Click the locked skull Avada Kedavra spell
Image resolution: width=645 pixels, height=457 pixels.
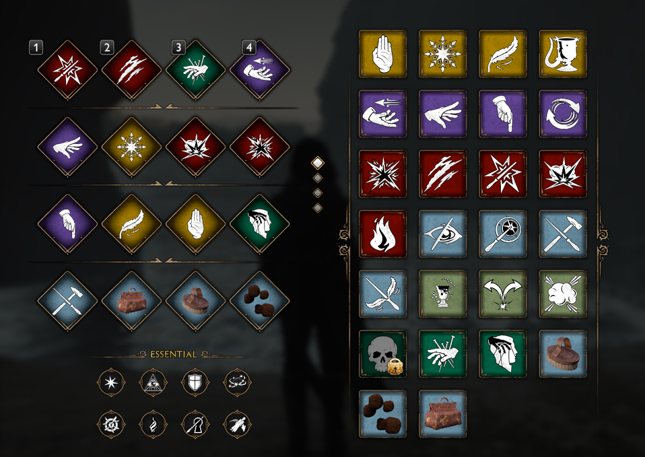tap(382, 354)
